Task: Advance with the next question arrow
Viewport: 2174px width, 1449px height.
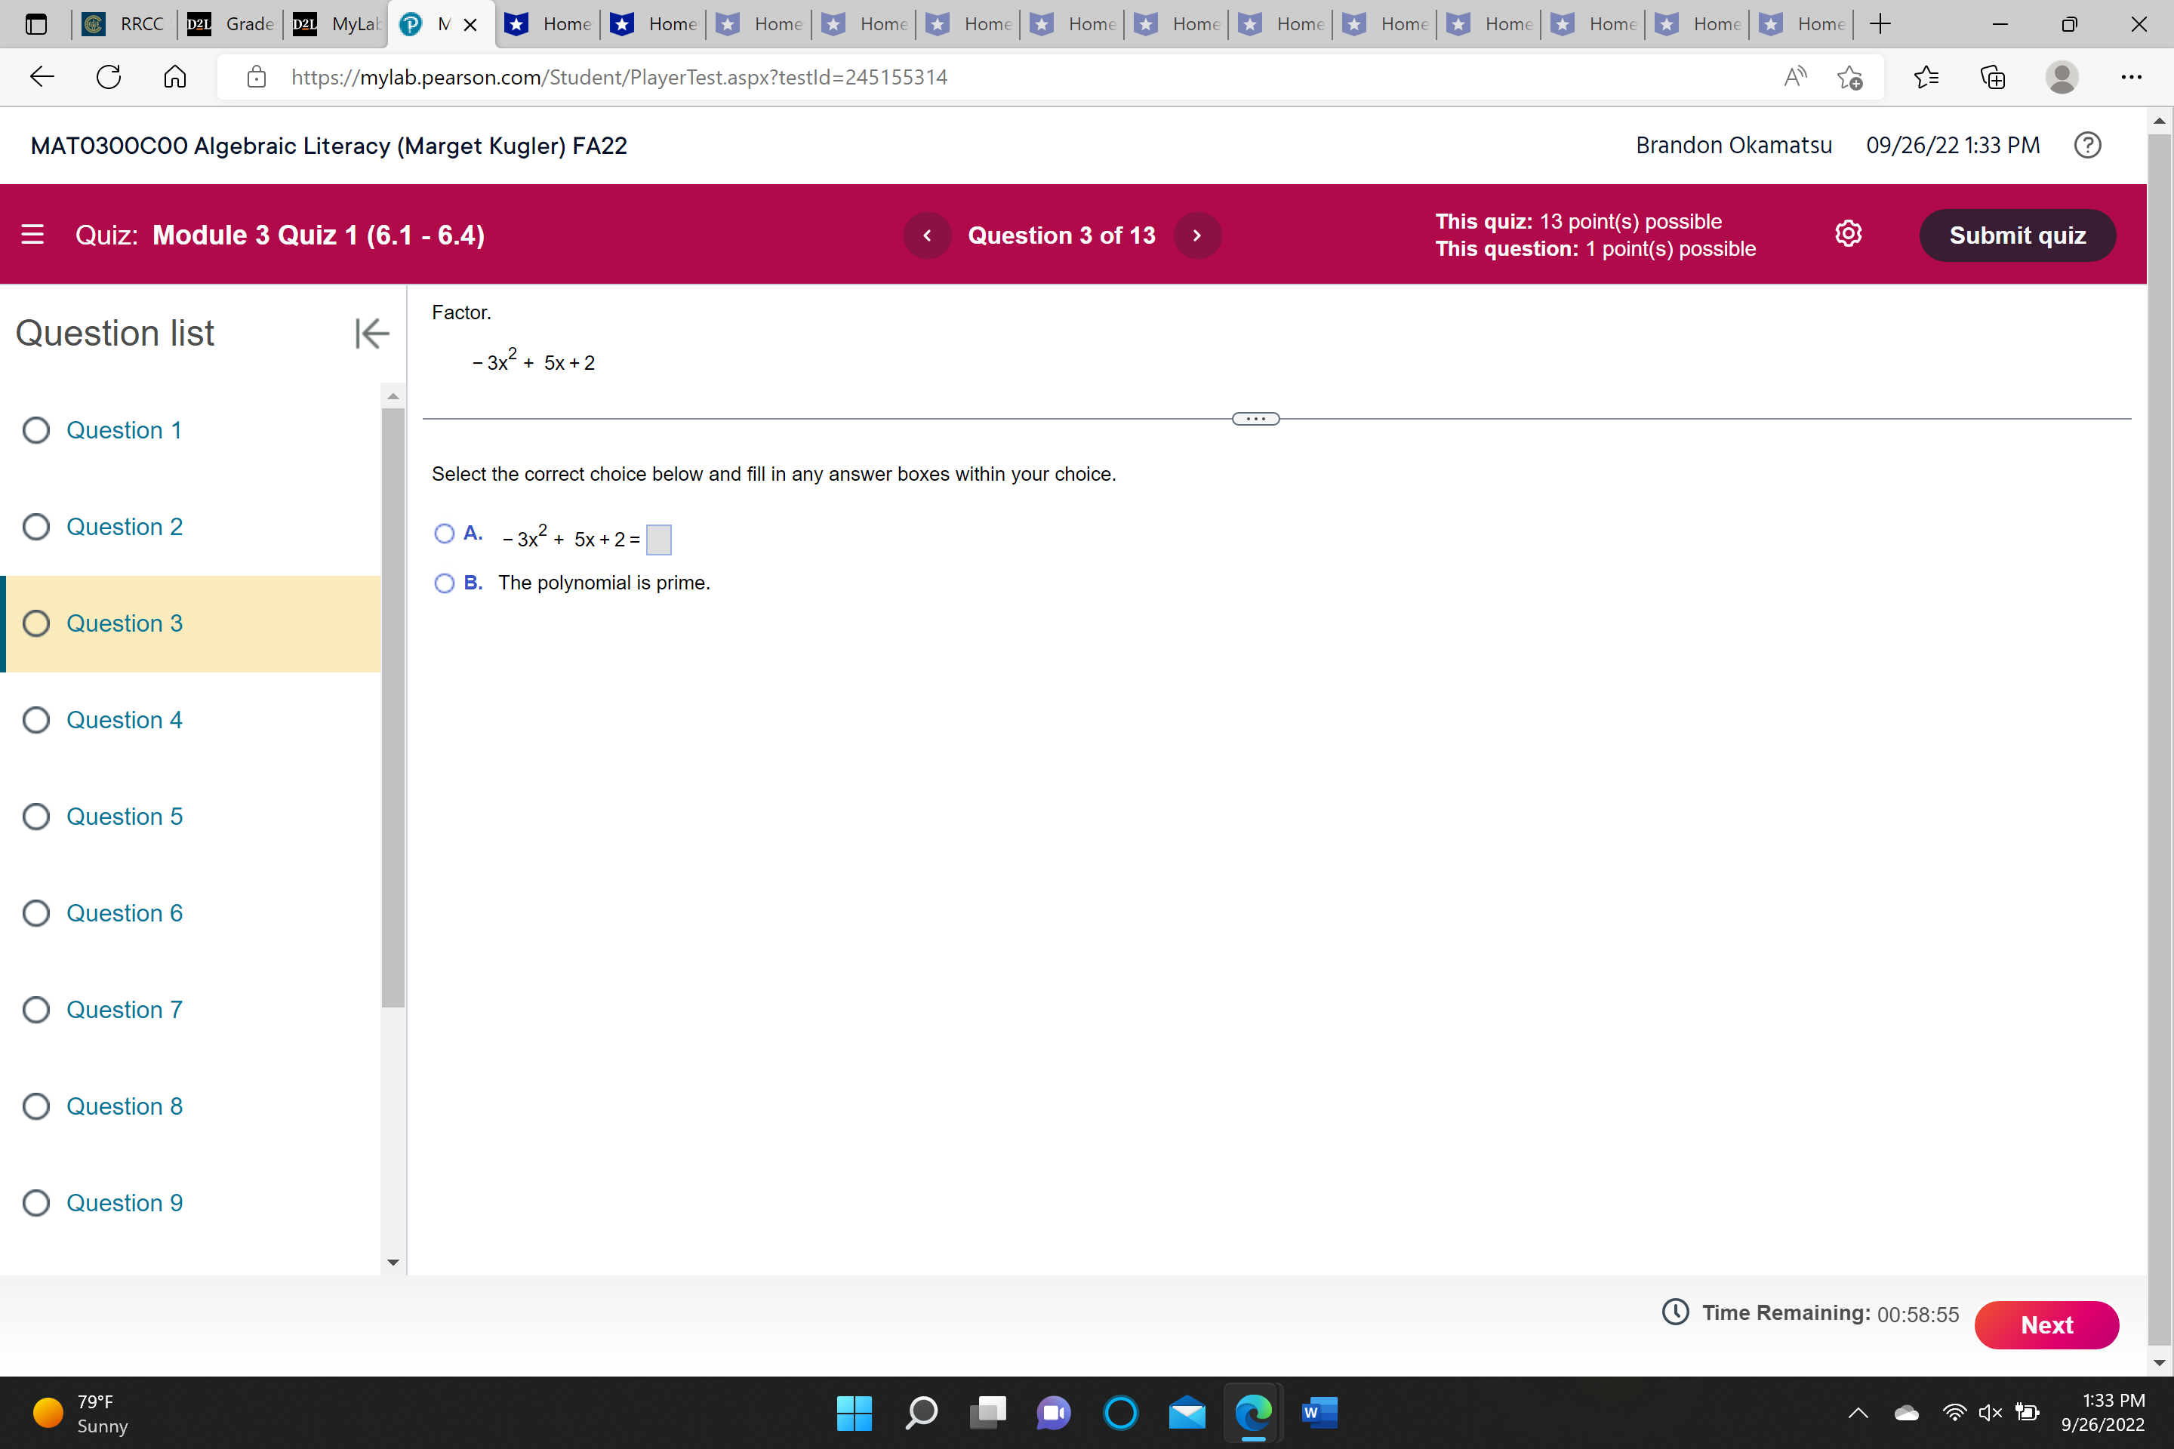Action: [1197, 235]
